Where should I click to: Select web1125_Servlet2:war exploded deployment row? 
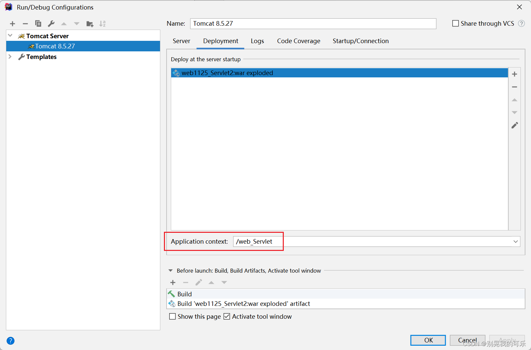pos(339,73)
